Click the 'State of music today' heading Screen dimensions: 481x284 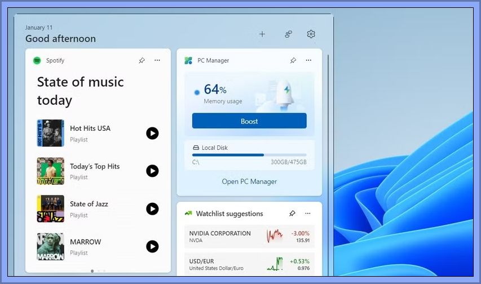(x=81, y=91)
